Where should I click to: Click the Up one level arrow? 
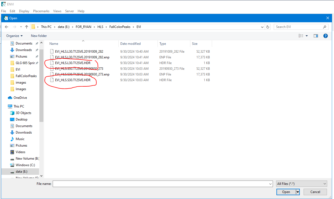pos(26,27)
